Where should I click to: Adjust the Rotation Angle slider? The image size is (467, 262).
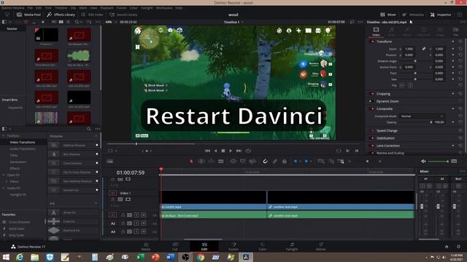point(415,61)
